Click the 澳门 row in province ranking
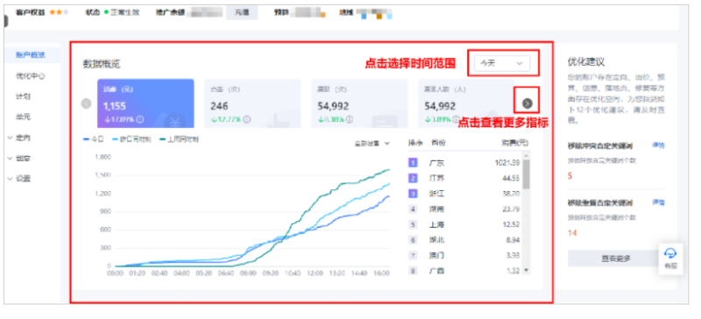 464,256
